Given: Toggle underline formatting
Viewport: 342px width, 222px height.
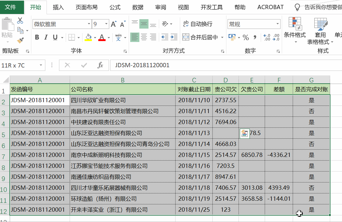Looking at the screenshot, I should [x=55, y=37].
